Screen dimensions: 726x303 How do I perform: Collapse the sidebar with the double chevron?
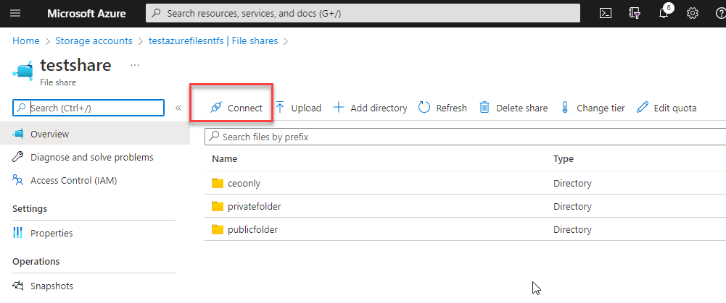pyautogui.click(x=178, y=108)
